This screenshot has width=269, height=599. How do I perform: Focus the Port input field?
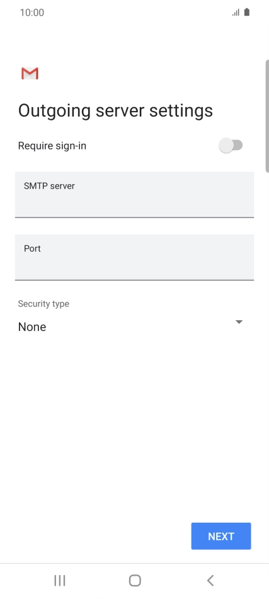pyautogui.click(x=134, y=257)
